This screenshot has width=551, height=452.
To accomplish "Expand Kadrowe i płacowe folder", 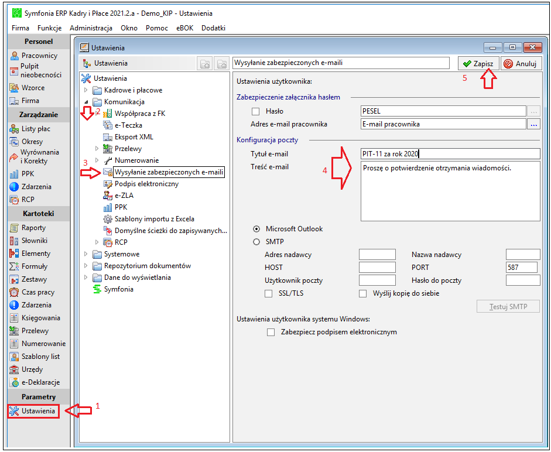I will pyautogui.click(x=85, y=90).
